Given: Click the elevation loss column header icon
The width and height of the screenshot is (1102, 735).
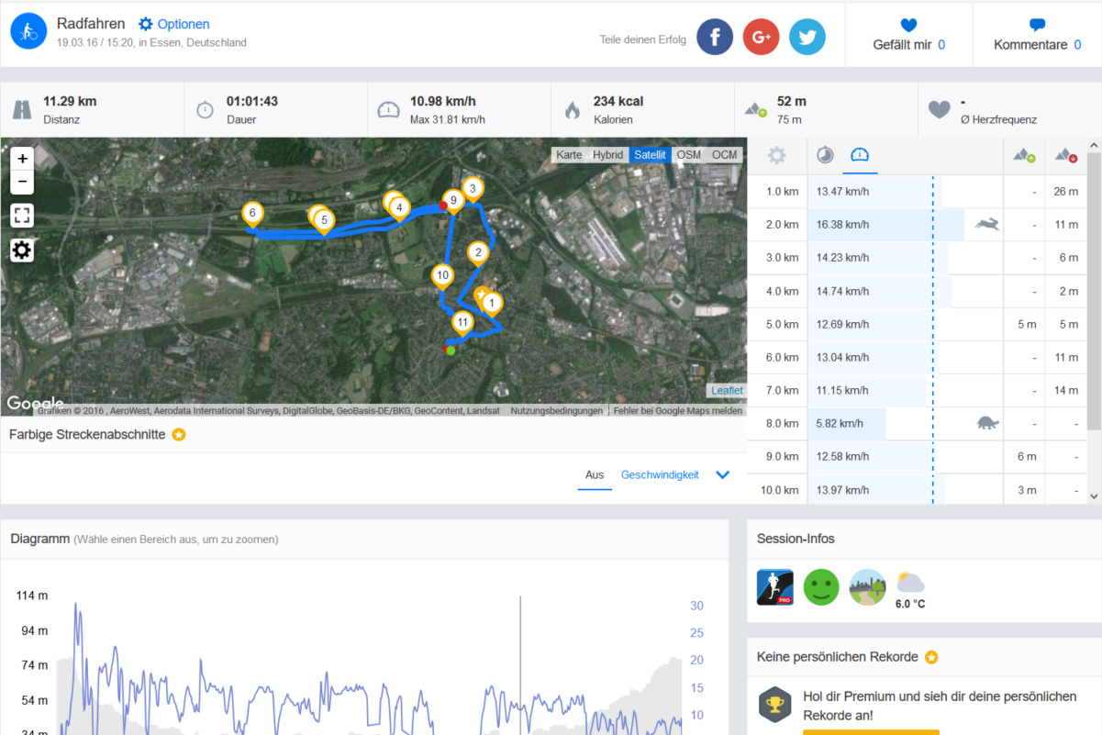Looking at the screenshot, I should point(1065,155).
